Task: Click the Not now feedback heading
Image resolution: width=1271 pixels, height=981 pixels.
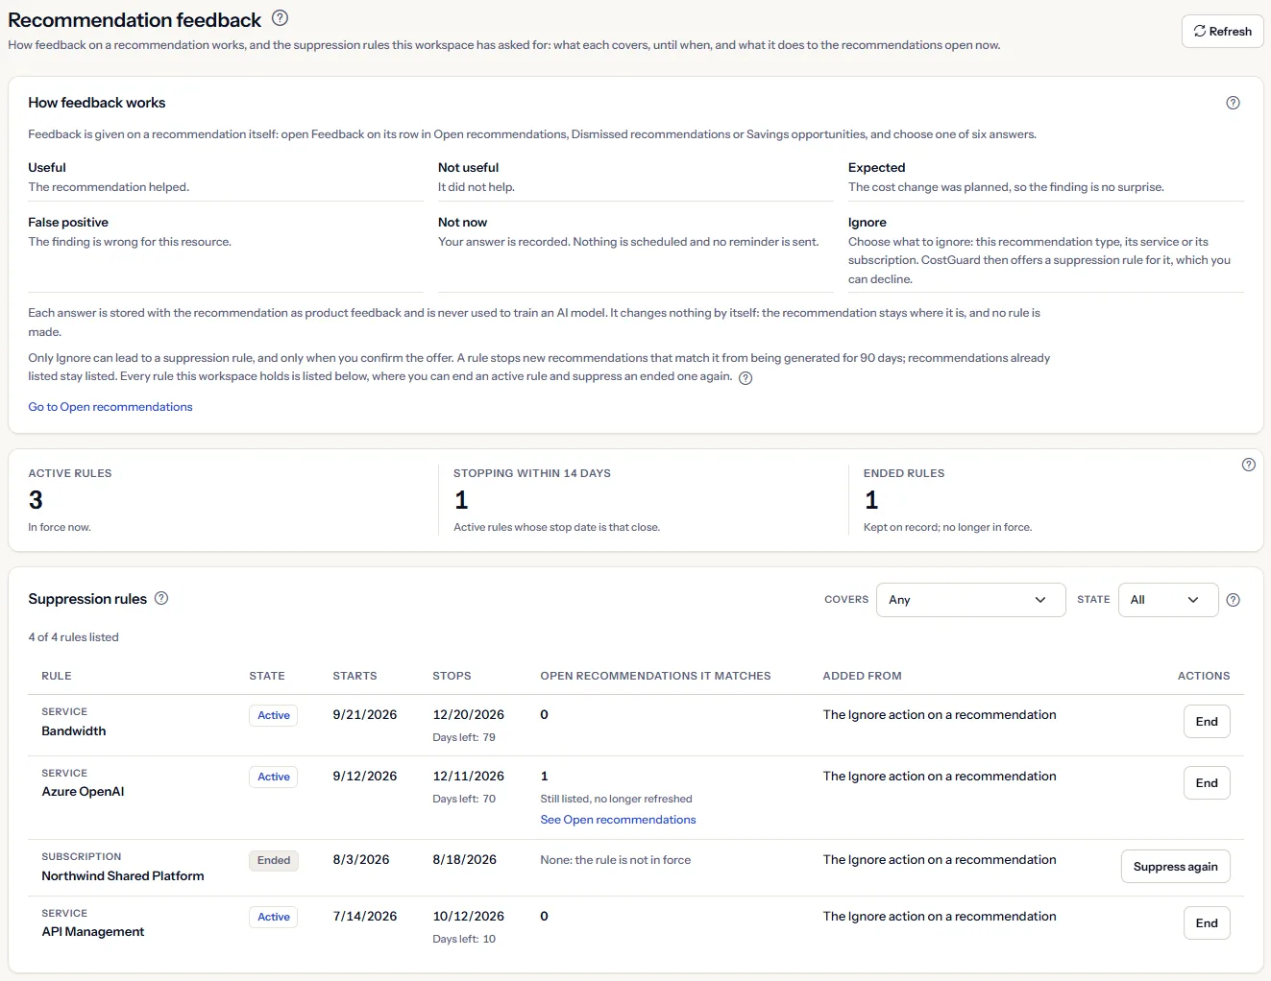Action: coord(463,222)
